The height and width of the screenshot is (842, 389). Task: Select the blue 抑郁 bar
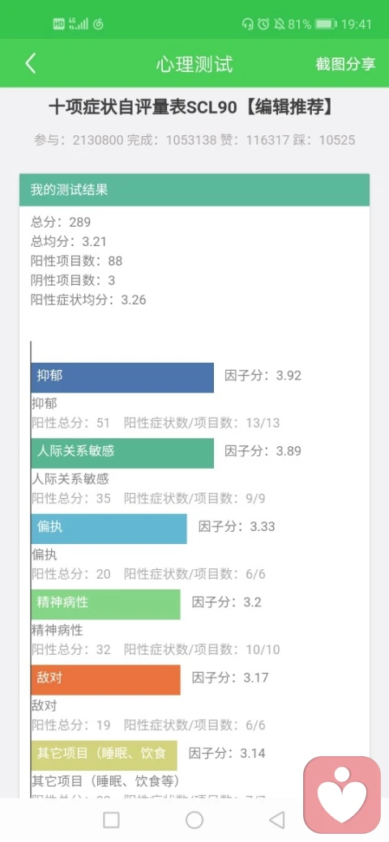122,377
